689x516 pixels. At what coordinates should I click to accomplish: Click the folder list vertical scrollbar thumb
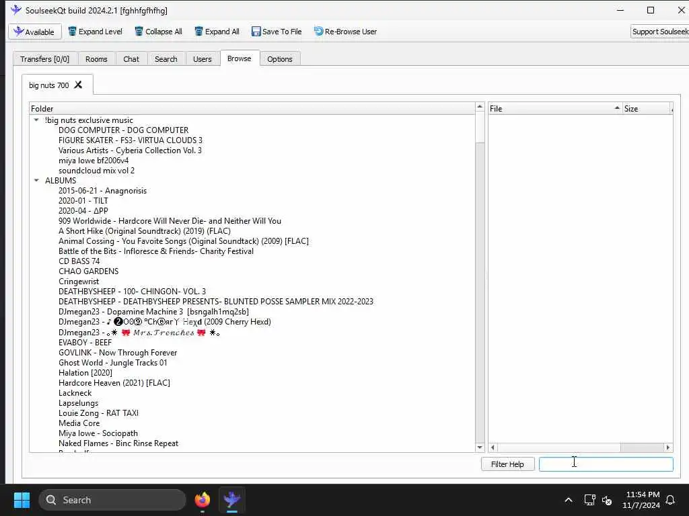click(480, 127)
